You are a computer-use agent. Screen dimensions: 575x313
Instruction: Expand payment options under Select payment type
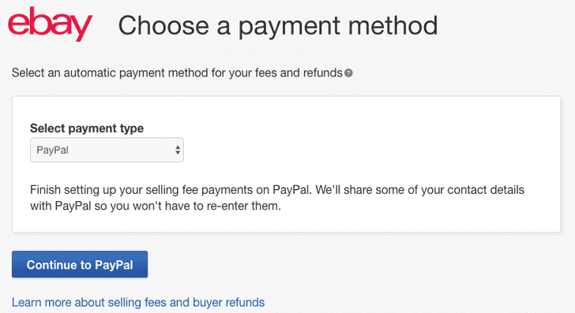point(107,150)
